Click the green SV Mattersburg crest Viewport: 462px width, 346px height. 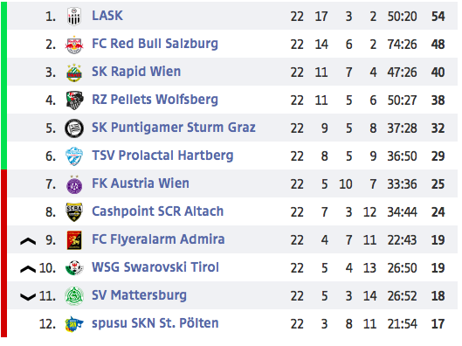[x=74, y=296]
